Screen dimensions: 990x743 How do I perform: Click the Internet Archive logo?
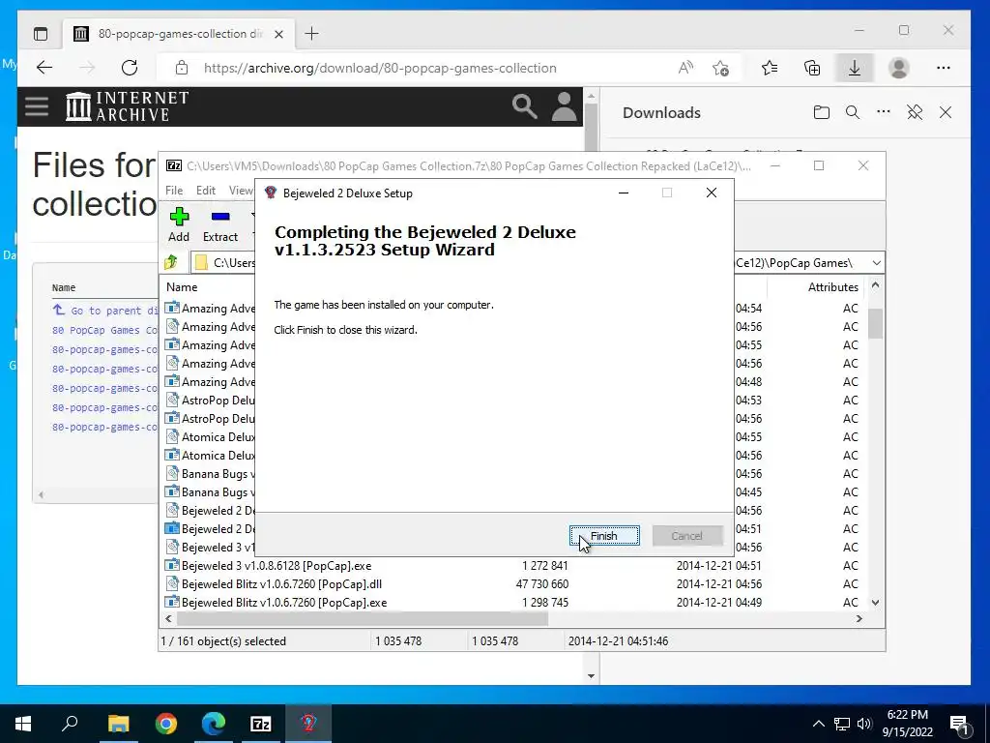[x=127, y=106]
